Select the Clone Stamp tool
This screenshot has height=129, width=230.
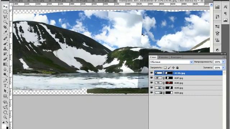tap(5, 49)
